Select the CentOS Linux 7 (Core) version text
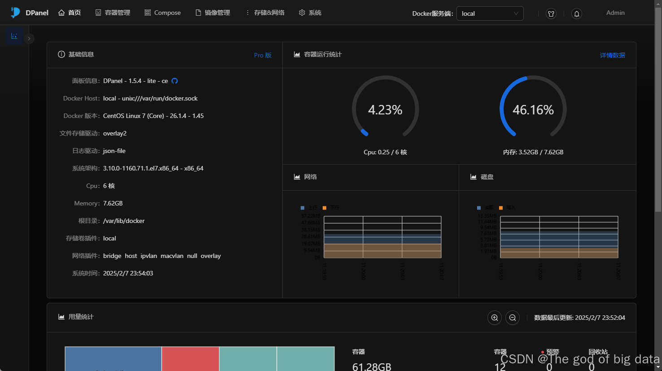The image size is (662, 371). 153,116
